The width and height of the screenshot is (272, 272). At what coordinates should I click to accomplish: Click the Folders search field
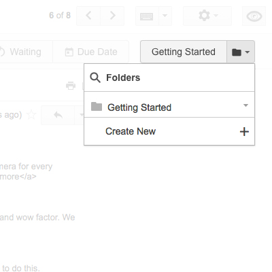(169, 78)
